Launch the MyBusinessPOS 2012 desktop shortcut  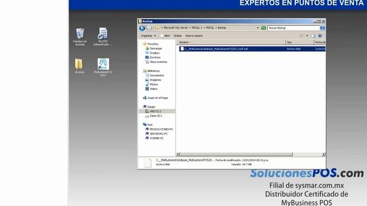point(103,68)
